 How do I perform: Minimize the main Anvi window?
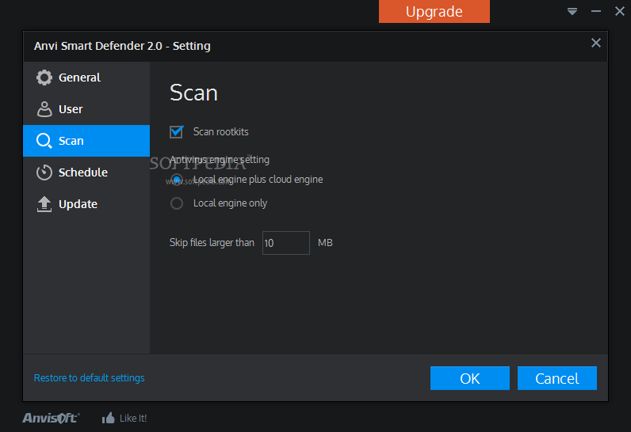pos(596,11)
